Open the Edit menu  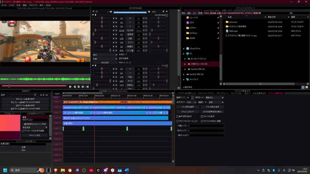click(24, 5)
